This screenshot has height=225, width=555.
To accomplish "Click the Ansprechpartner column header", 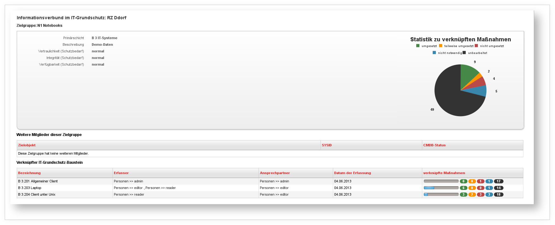I will (275, 173).
